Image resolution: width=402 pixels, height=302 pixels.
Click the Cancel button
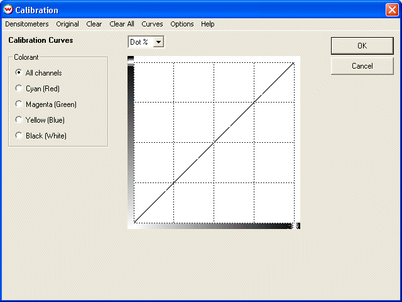(362, 66)
